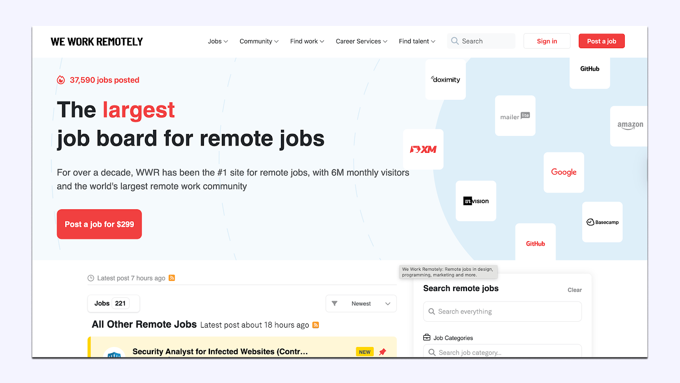The height and width of the screenshot is (383, 680).
Task: Click the 37,590 jobs posted text
Action: click(x=105, y=80)
